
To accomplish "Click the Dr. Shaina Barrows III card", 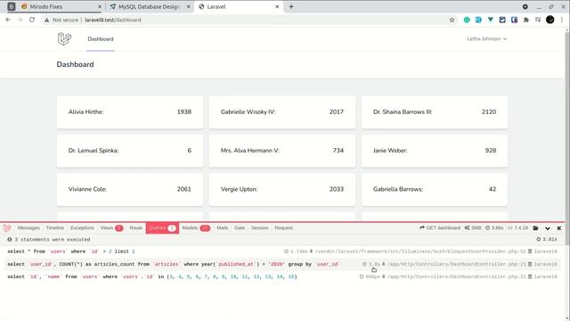I will tap(435, 112).
